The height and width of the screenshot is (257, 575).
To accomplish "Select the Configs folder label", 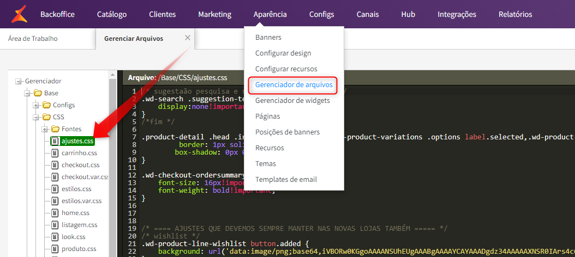I will (x=64, y=105).
